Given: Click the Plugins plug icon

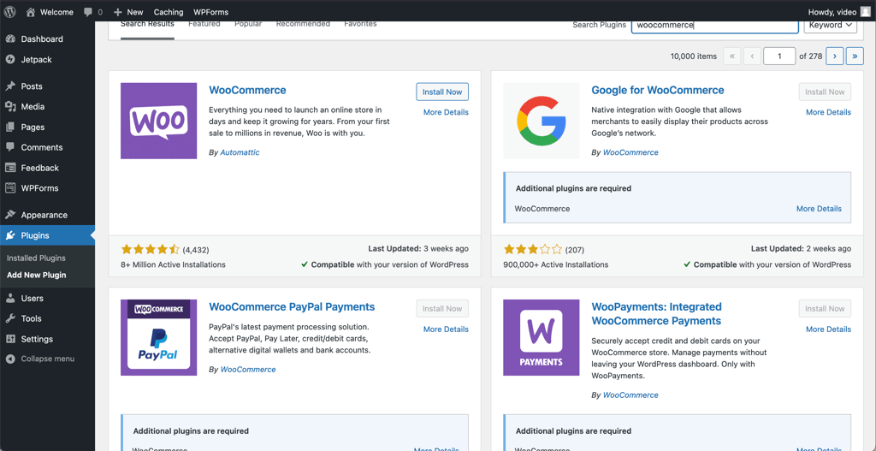Looking at the screenshot, I should tap(10, 235).
